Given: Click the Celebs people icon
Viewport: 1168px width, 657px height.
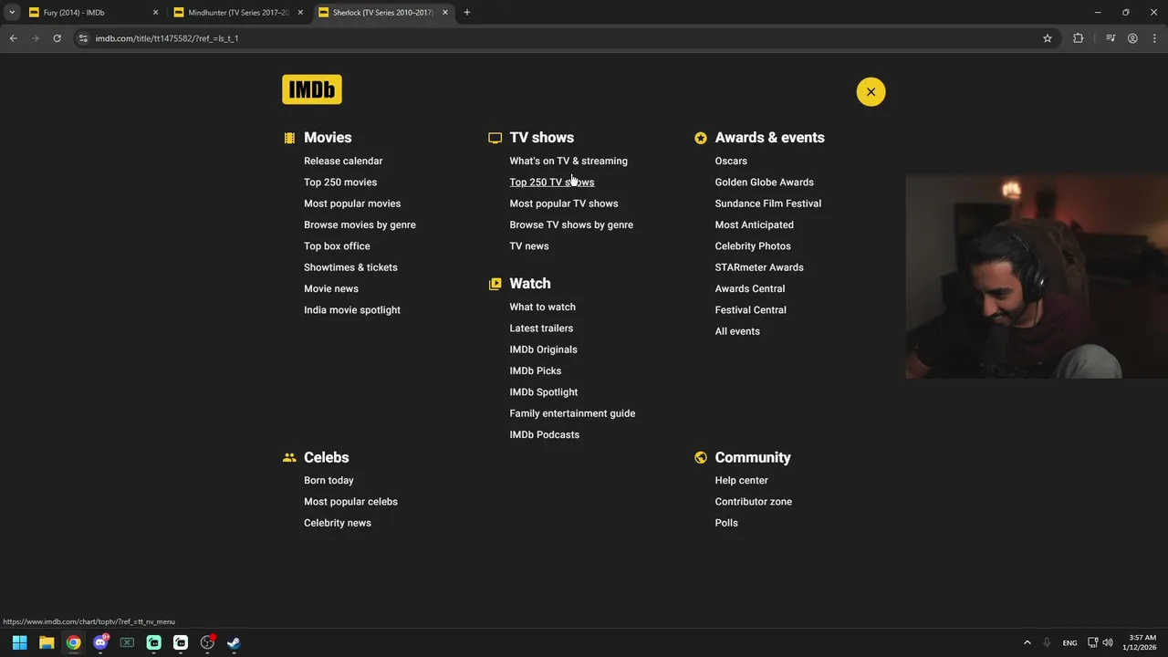Looking at the screenshot, I should (x=289, y=457).
